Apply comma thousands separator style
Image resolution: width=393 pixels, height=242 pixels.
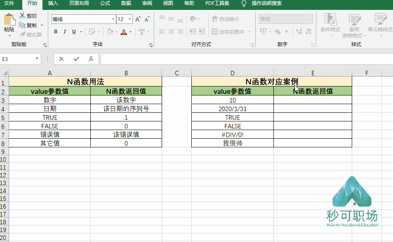click(286, 32)
